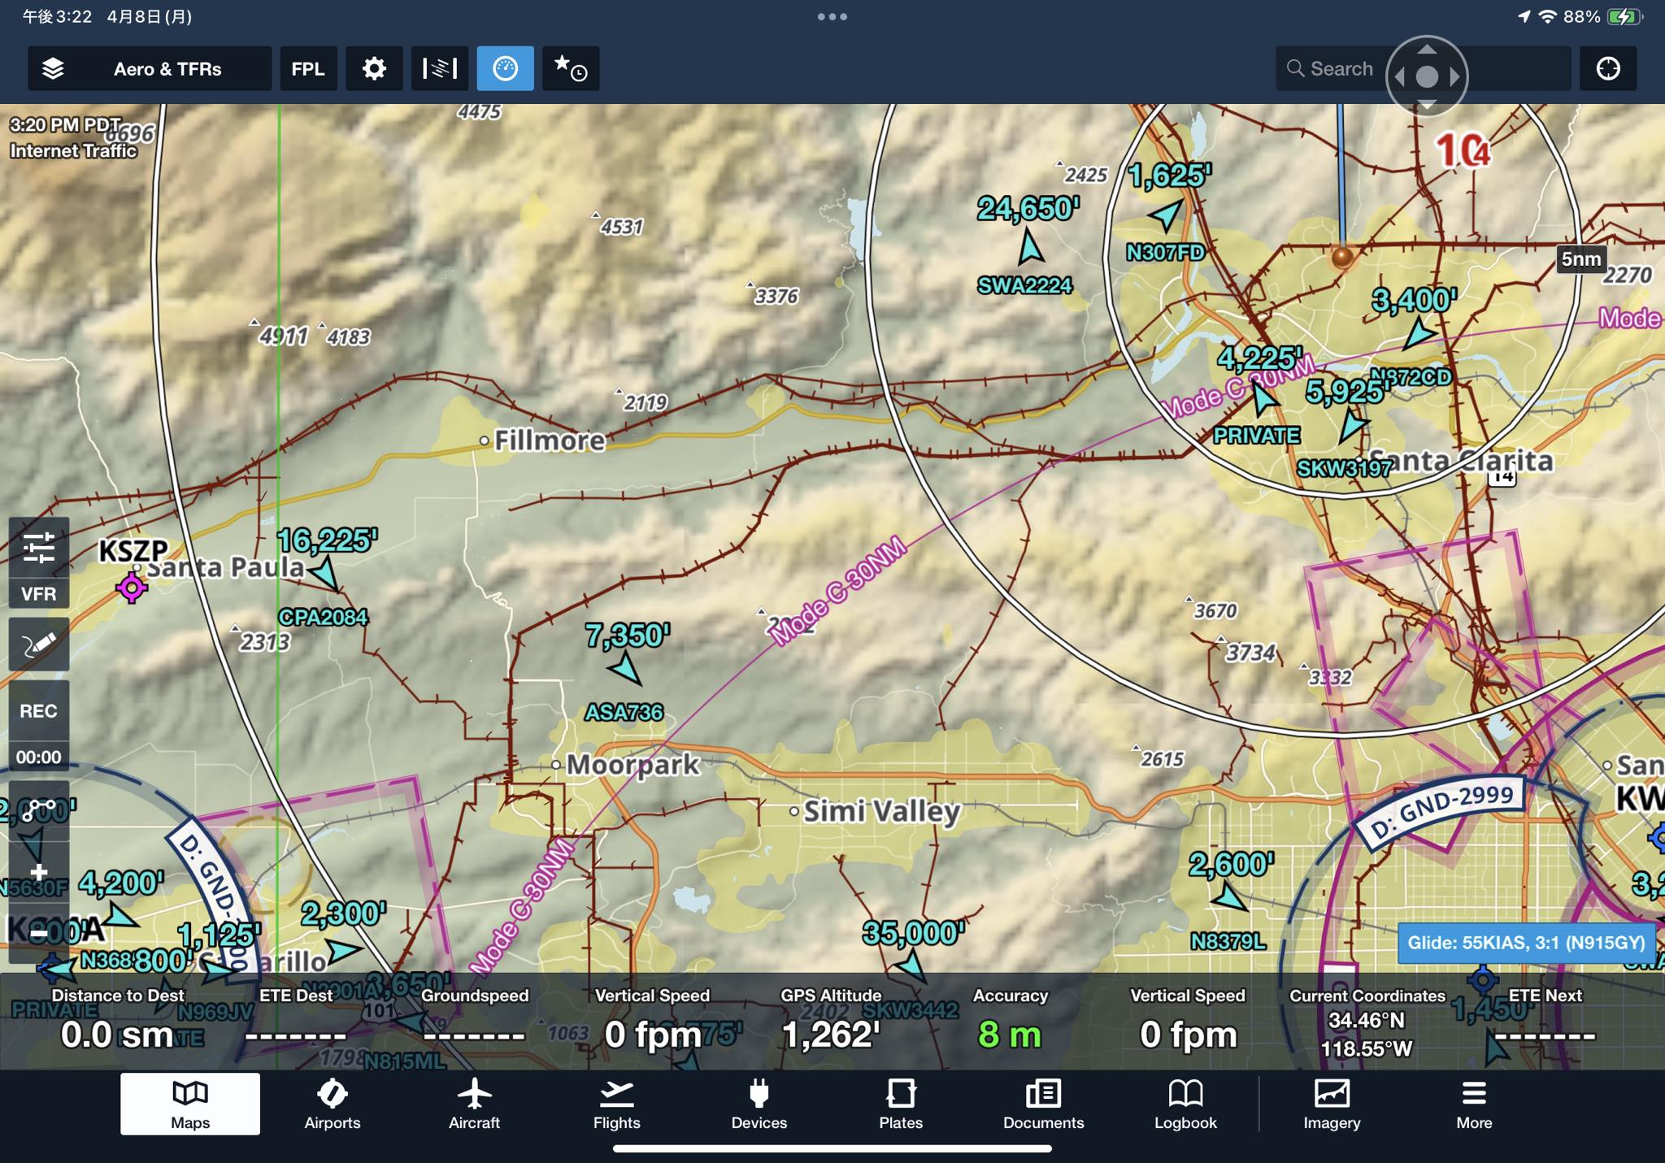Tap the Internet Traffic status label
The image size is (1665, 1163).
pyautogui.click(x=73, y=151)
